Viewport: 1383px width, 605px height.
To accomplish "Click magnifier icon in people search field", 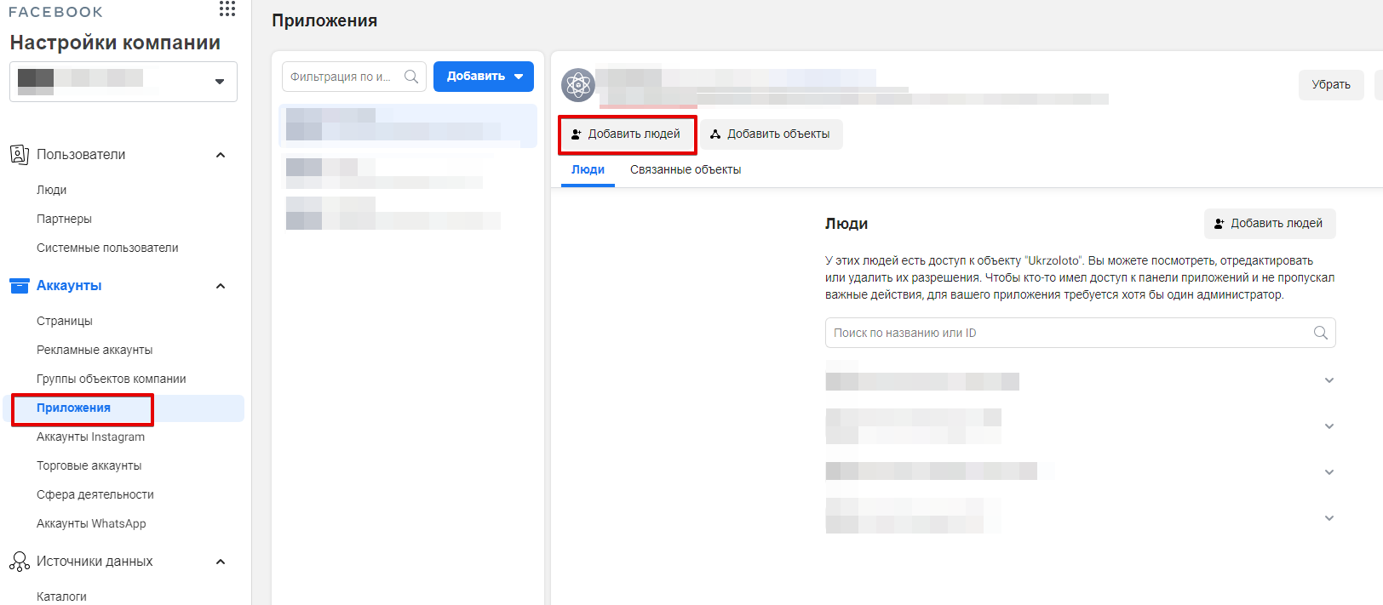I will [1320, 333].
